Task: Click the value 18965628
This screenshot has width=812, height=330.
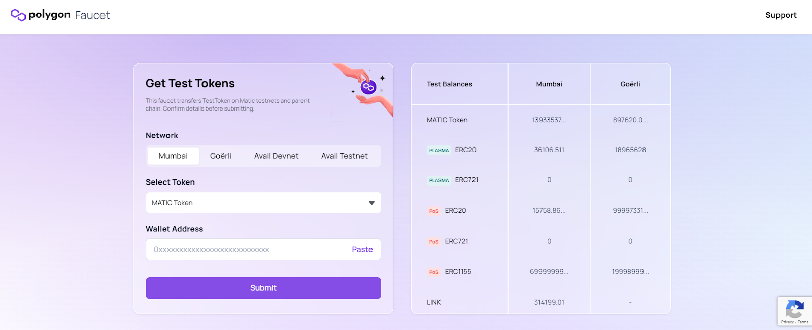Action: 630,150
